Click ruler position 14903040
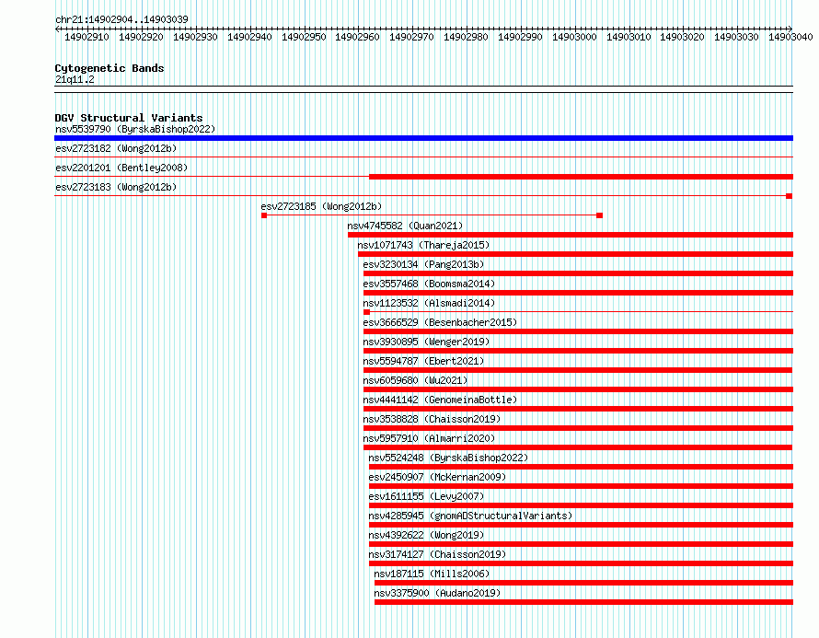 (790, 37)
